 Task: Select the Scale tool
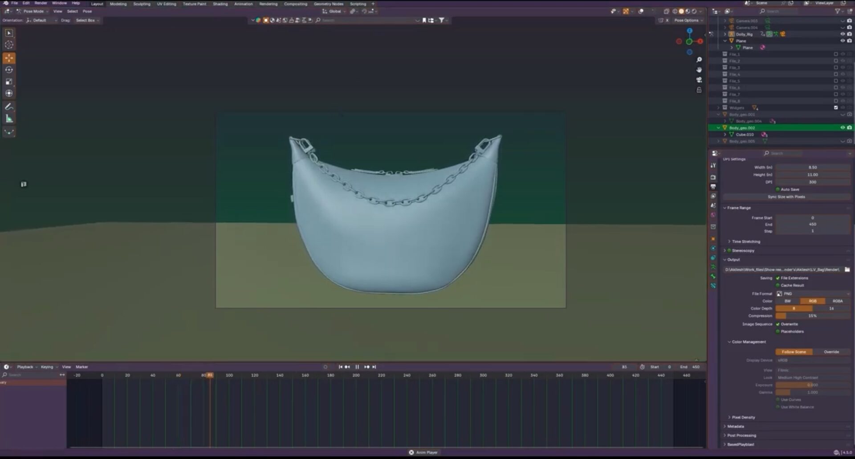point(9,81)
